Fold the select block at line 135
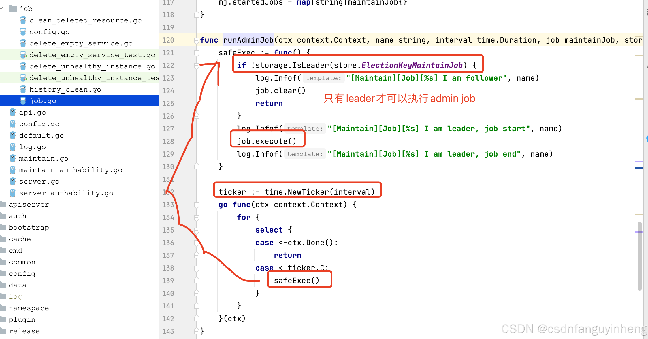Viewport: 648px width, 339px height. tap(196, 230)
